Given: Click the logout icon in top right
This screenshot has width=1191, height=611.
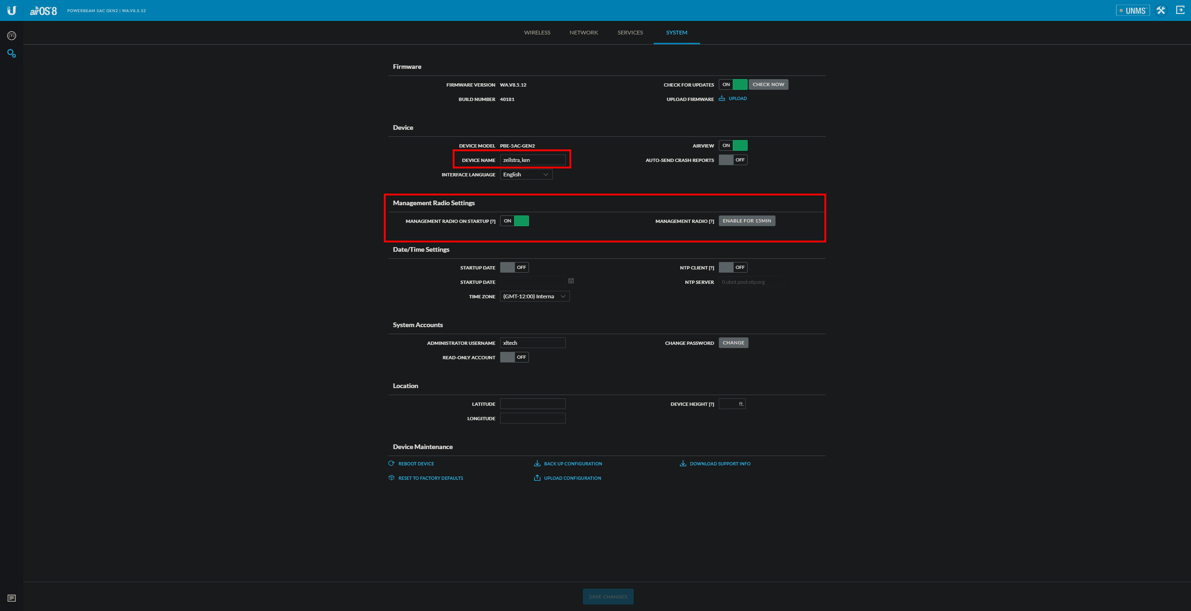Looking at the screenshot, I should click(1180, 10).
